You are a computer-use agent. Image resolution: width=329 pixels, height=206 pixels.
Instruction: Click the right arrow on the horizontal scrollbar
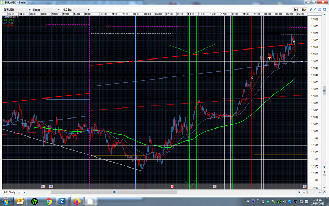click(300, 192)
